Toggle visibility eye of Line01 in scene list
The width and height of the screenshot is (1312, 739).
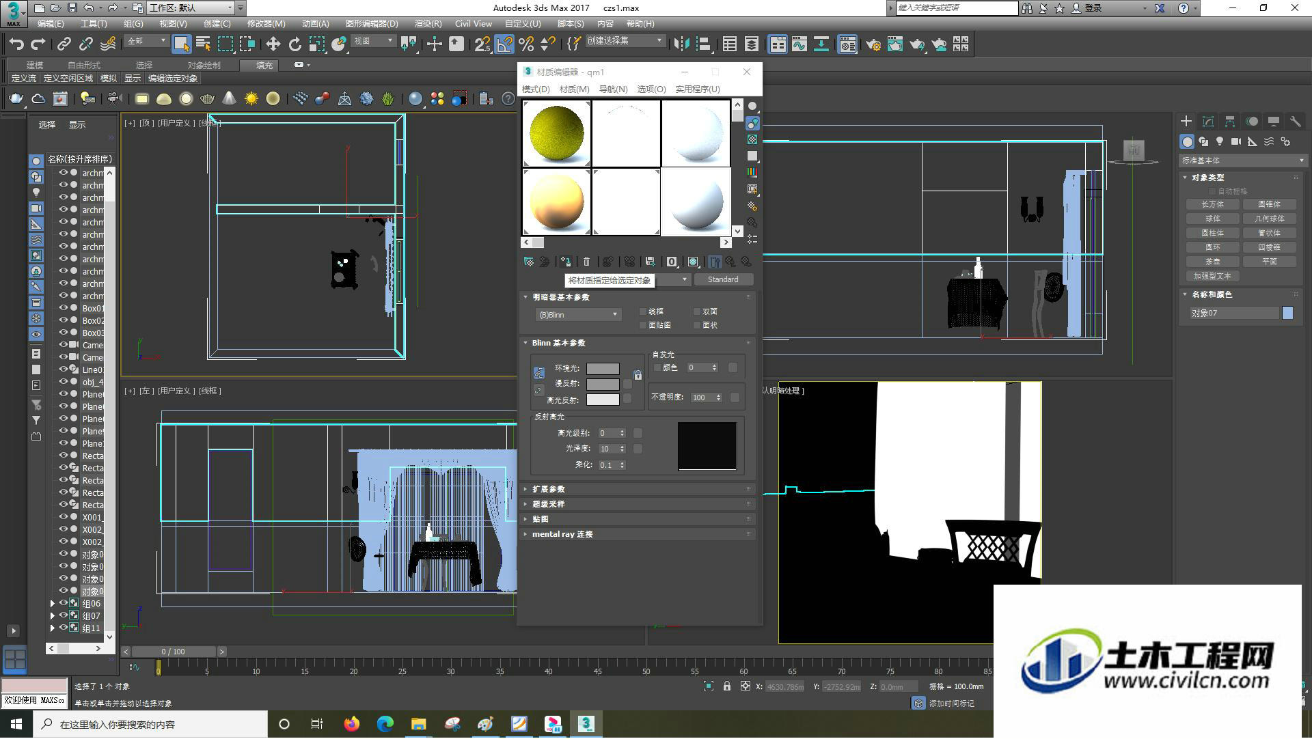(63, 369)
